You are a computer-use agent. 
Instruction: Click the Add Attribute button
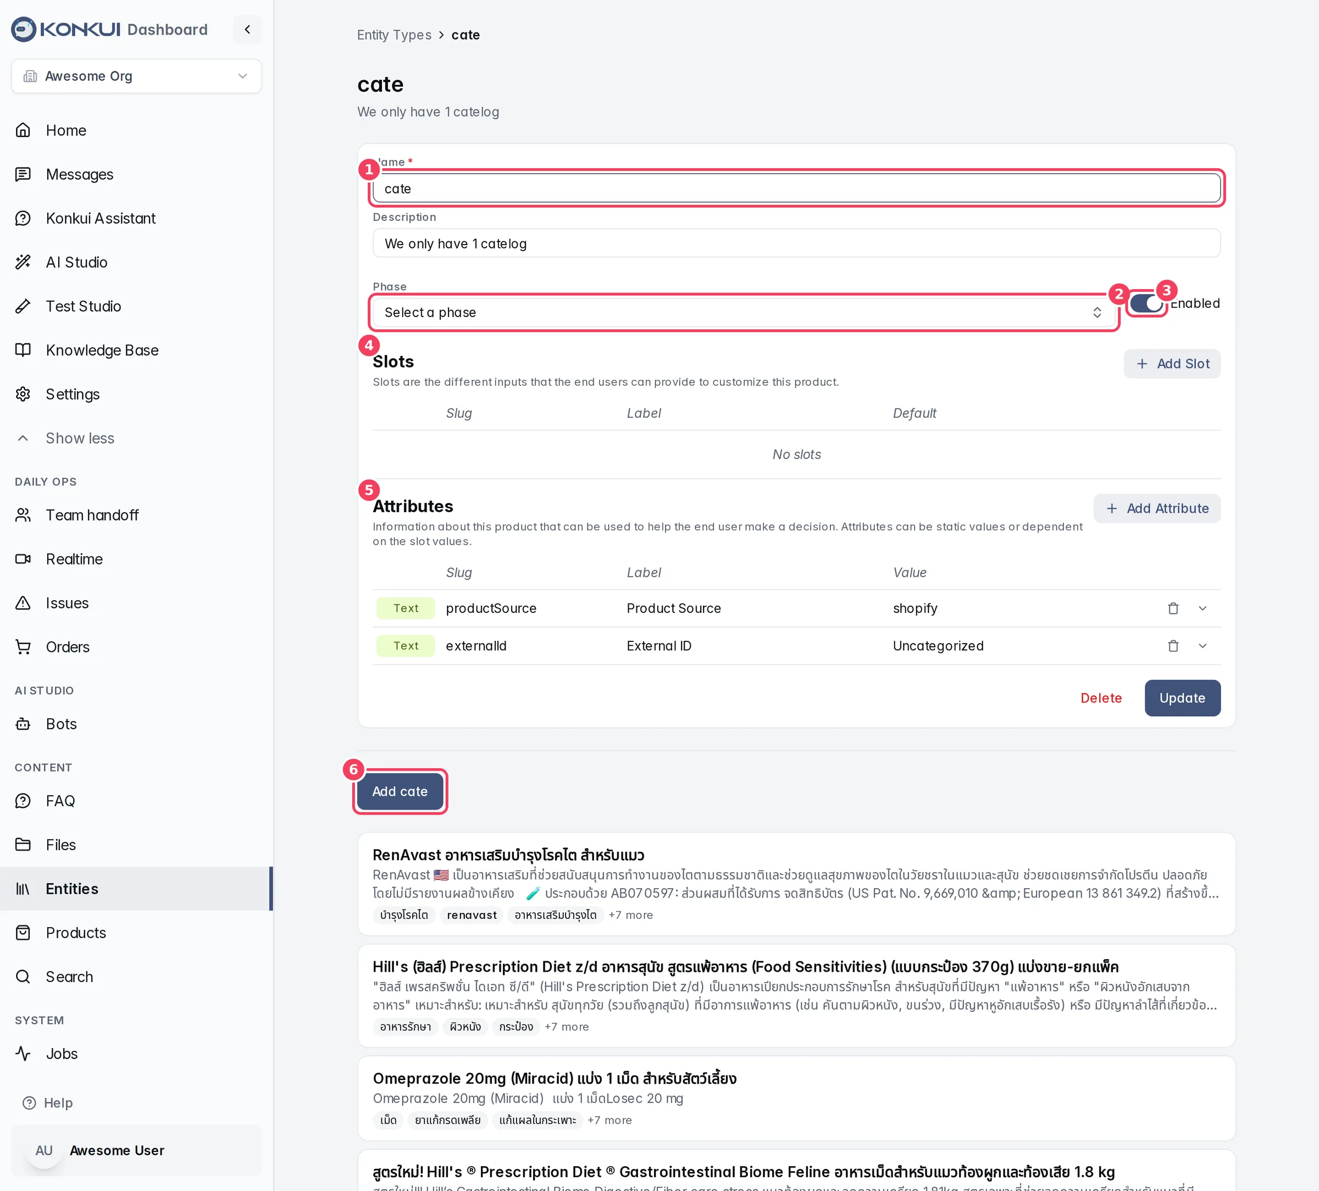pyautogui.click(x=1157, y=508)
